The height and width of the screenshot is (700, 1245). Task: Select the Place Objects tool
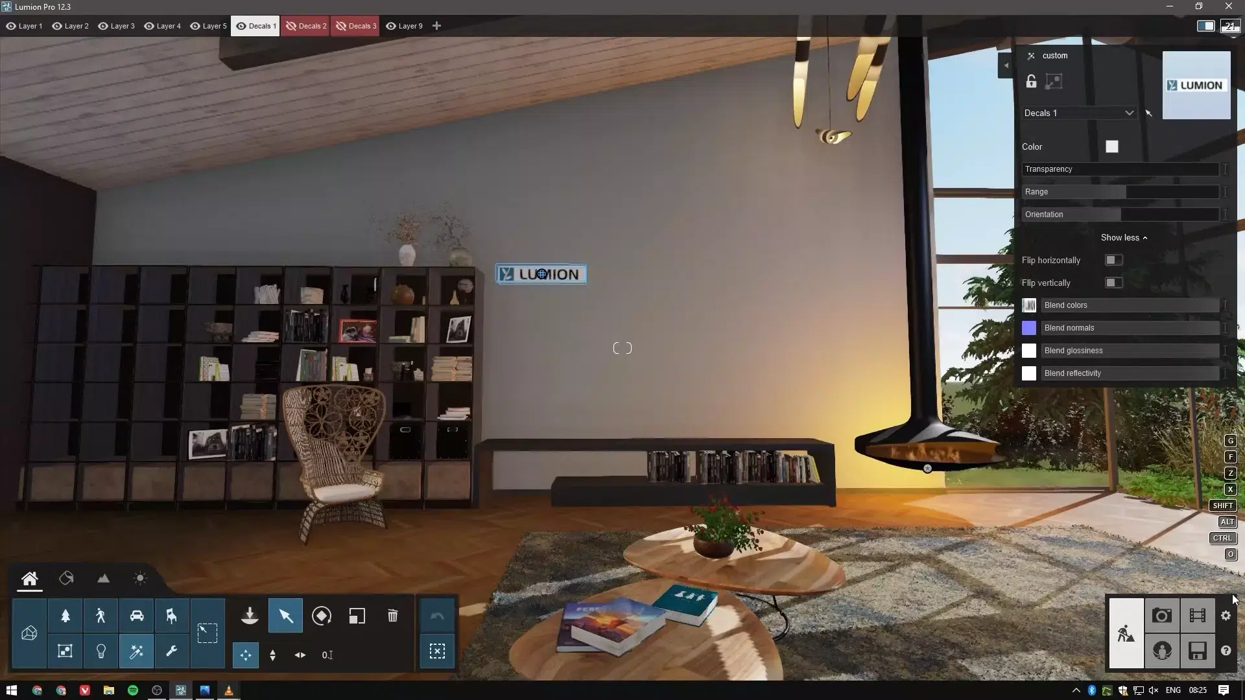coord(250,616)
